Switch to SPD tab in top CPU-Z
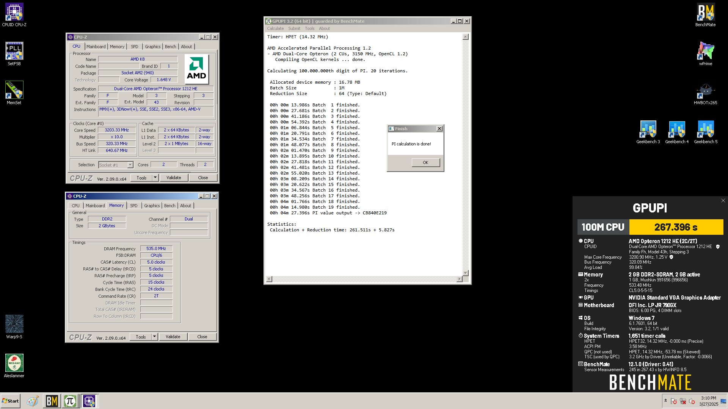The height and width of the screenshot is (409, 728). tap(134, 47)
